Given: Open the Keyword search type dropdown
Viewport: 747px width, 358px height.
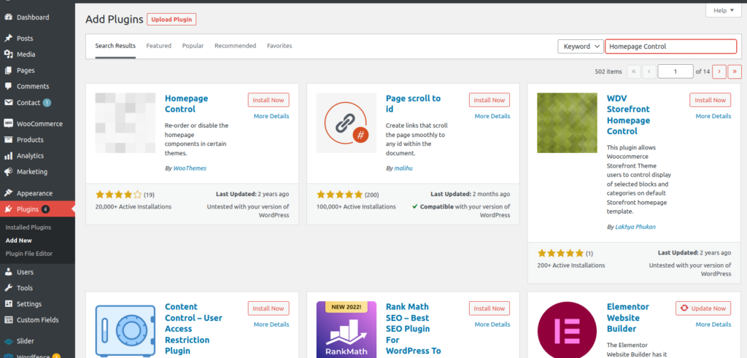Looking at the screenshot, I should (580, 46).
